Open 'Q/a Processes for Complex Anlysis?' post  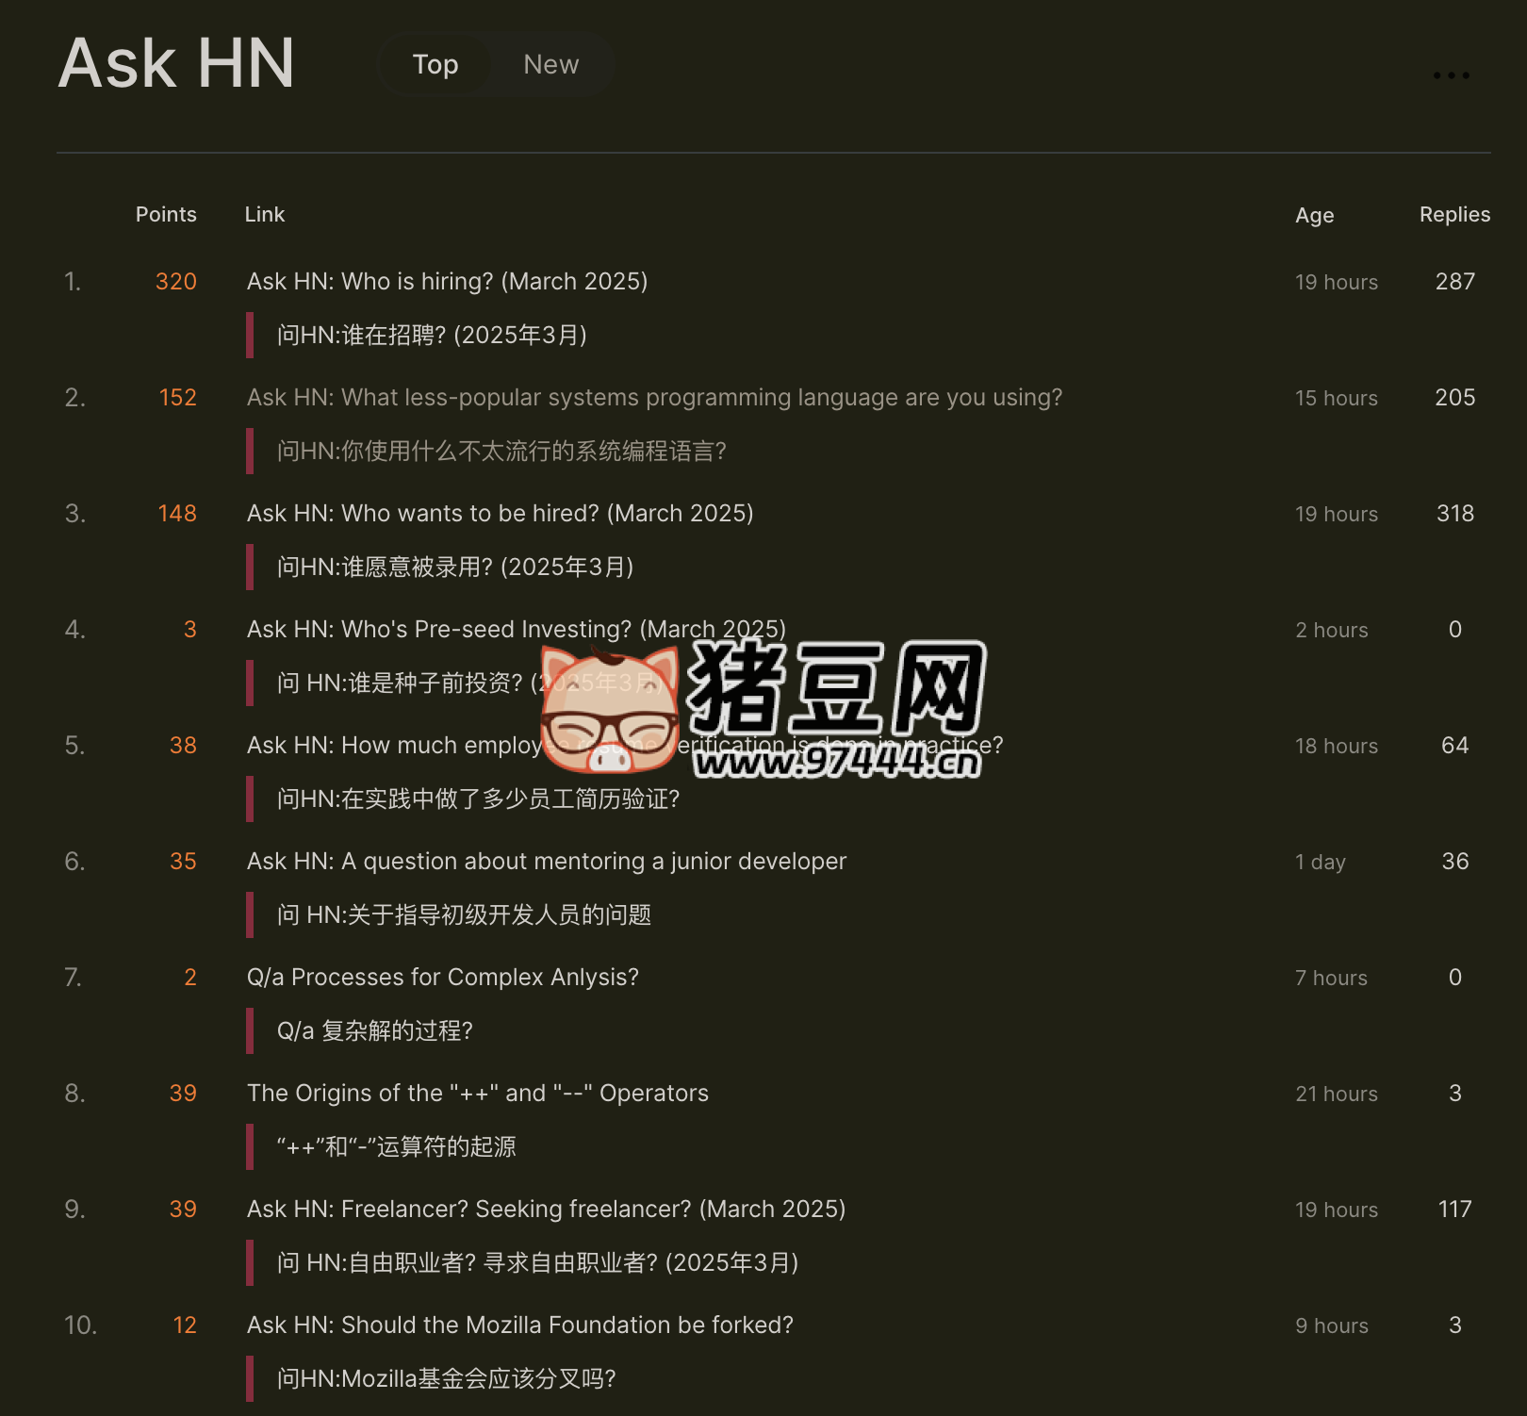(442, 977)
